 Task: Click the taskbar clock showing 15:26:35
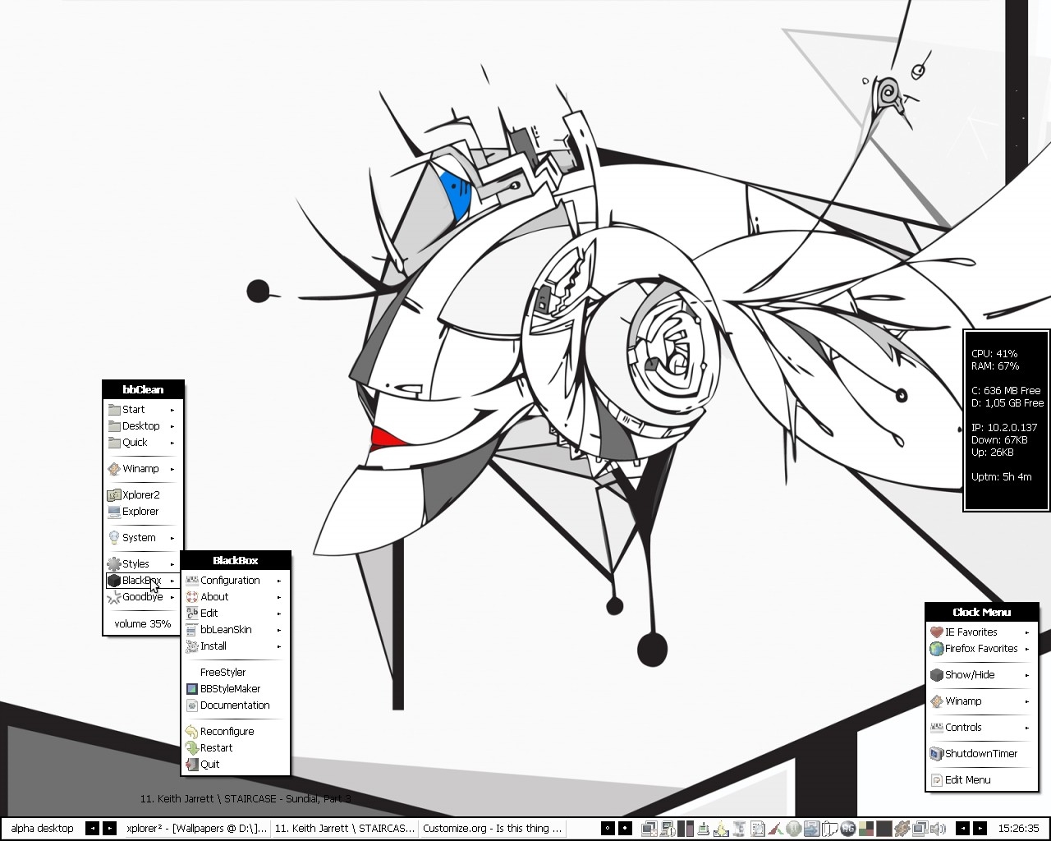(x=1018, y=828)
